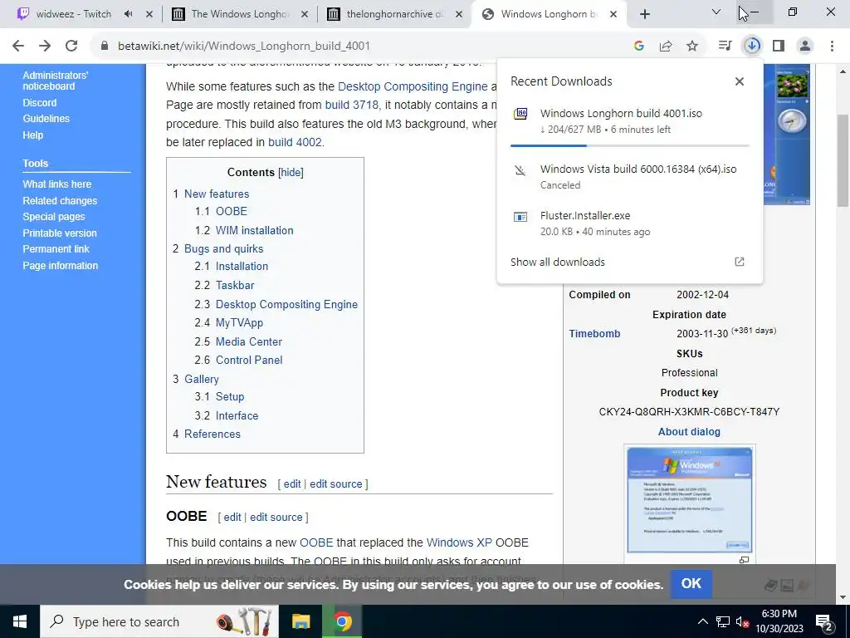Click the Chrome downloads toolbar icon
Image resolution: width=850 pixels, height=638 pixels.
pos(752,47)
